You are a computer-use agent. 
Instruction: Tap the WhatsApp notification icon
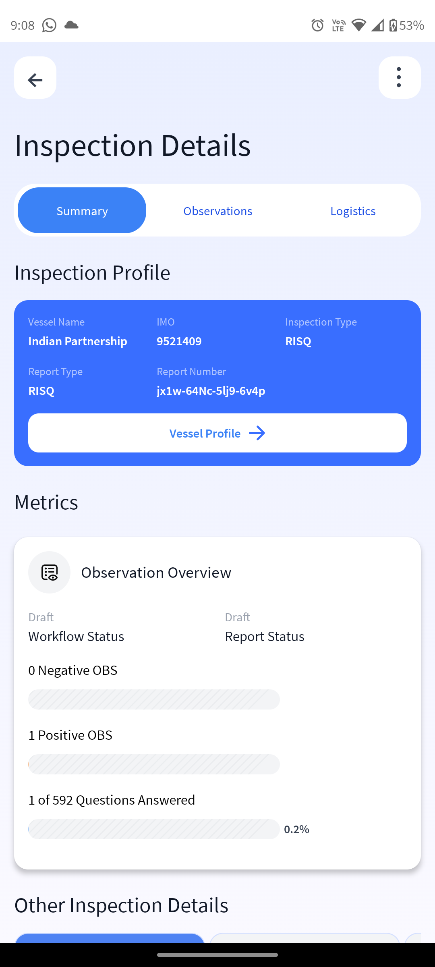tap(49, 25)
